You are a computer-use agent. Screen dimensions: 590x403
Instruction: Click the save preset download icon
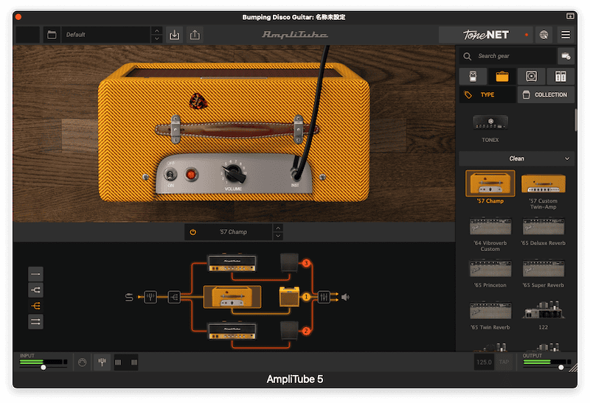click(174, 35)
